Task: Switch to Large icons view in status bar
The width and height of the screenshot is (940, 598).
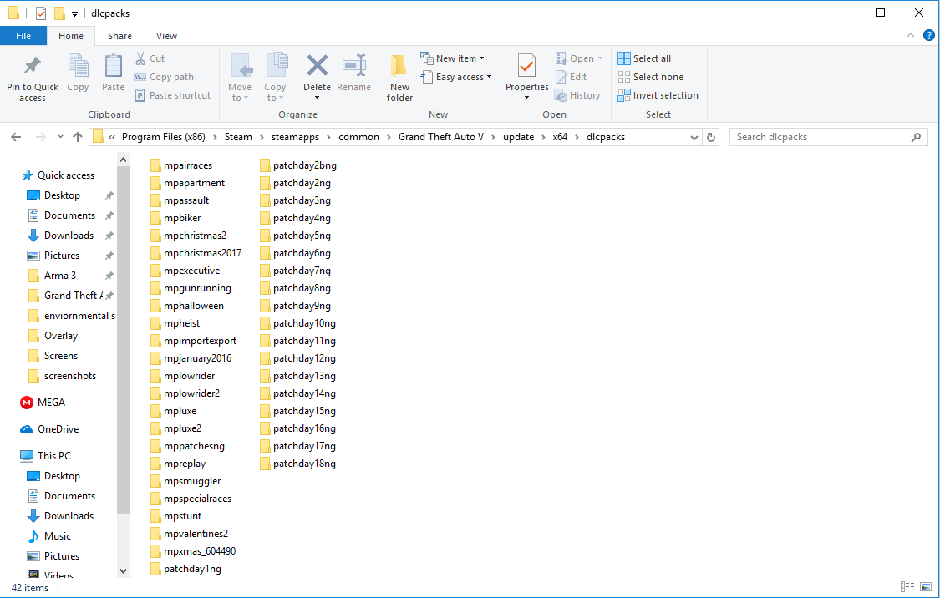Action: [x=926, y=586]
